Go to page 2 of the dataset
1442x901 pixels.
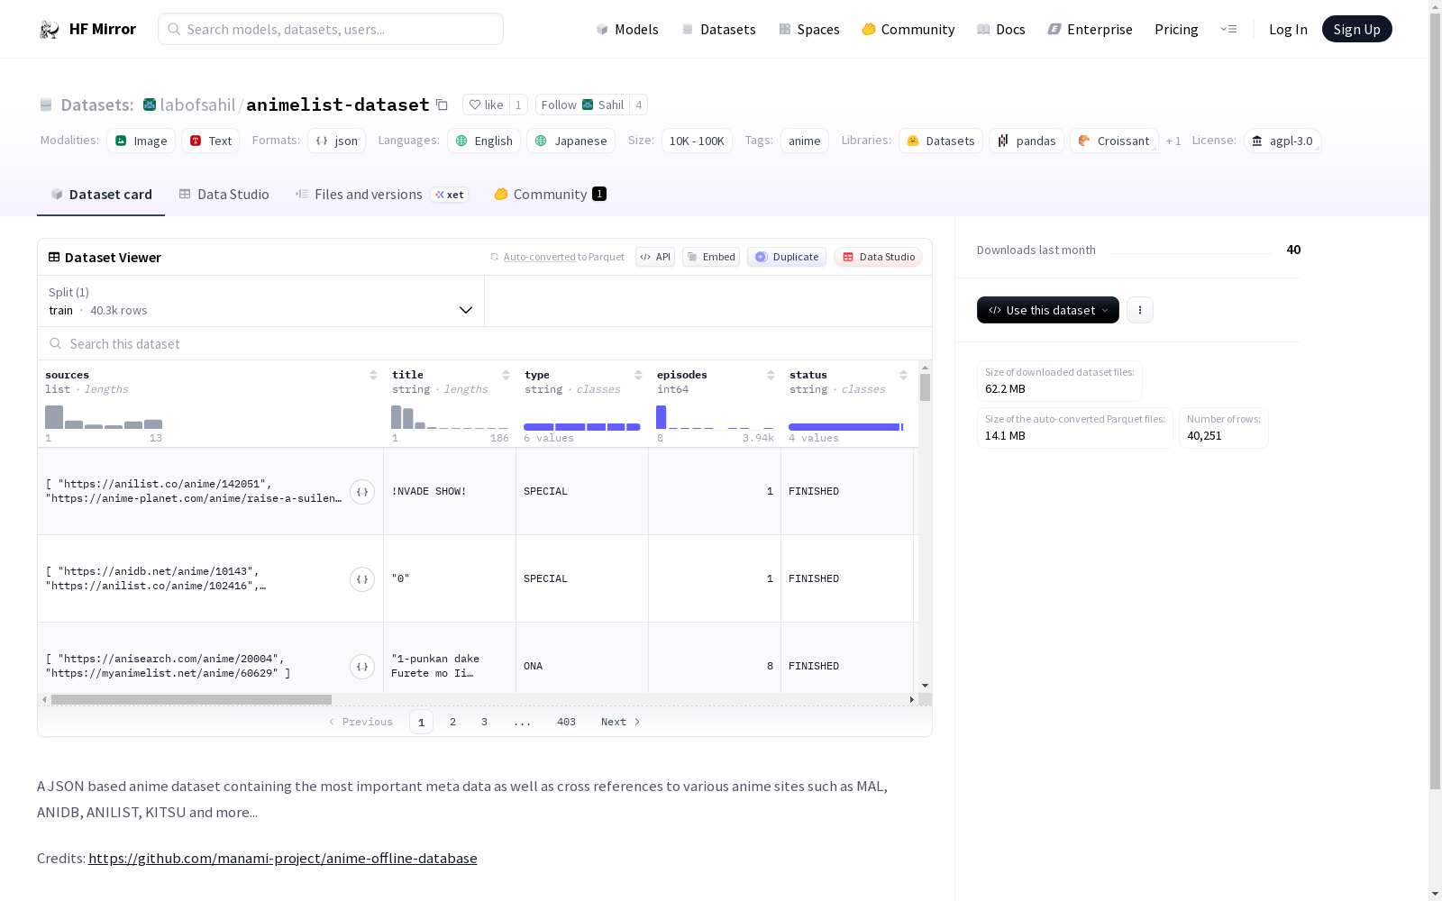(x=452, y=722)
